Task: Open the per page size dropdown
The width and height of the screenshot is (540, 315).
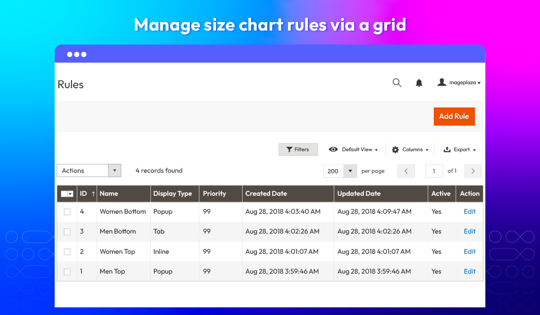Action: coord(350,171)
